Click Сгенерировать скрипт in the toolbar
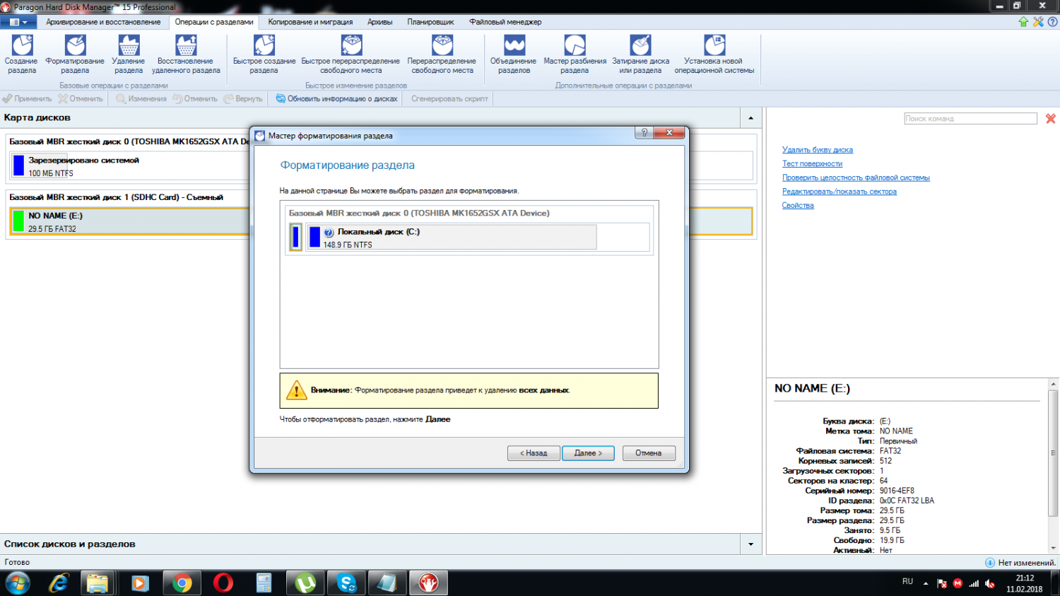The image size is (1060, 596). click(x=449, y=99)
